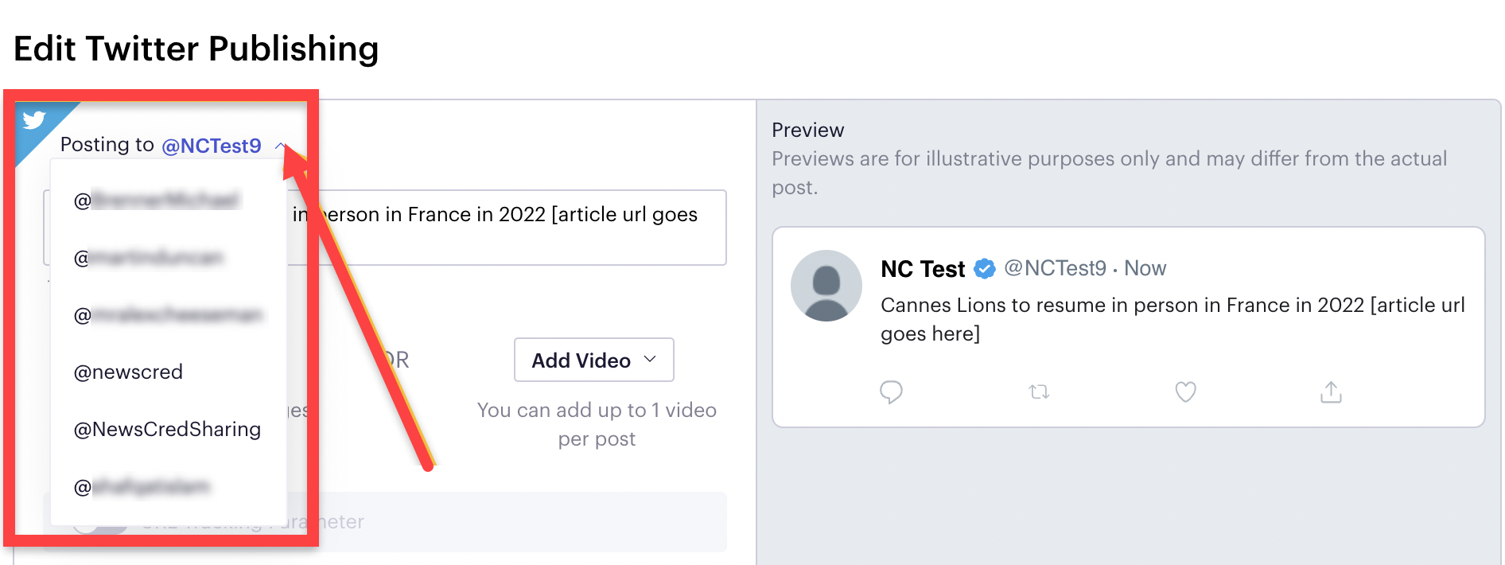Select the third blurred account entry
This screenshot has height=565, width=1505.
[x=168, y=314]
